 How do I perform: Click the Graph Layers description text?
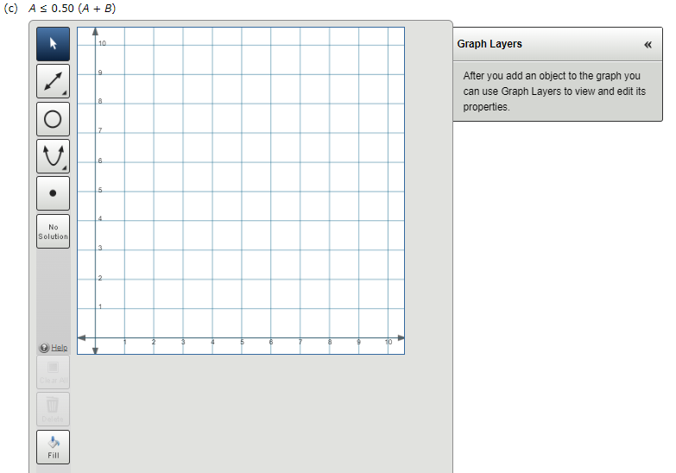tap(554, 91)
